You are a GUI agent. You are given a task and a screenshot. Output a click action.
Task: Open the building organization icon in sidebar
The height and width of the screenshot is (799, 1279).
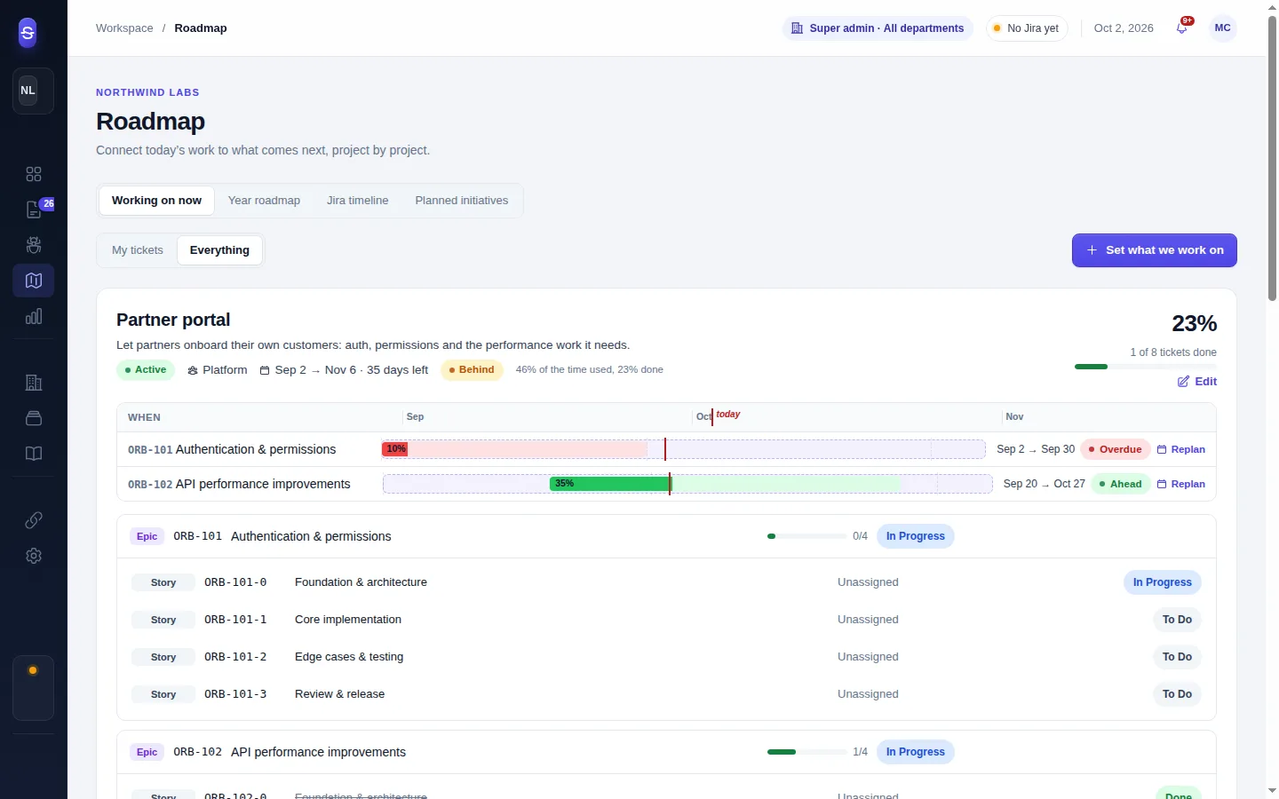[34, 383]
